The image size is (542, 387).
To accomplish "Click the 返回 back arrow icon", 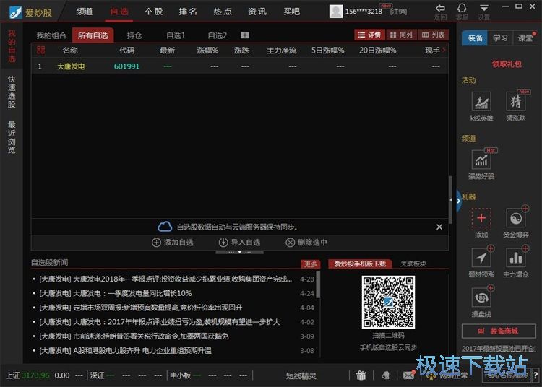I will tap(440, 8).
